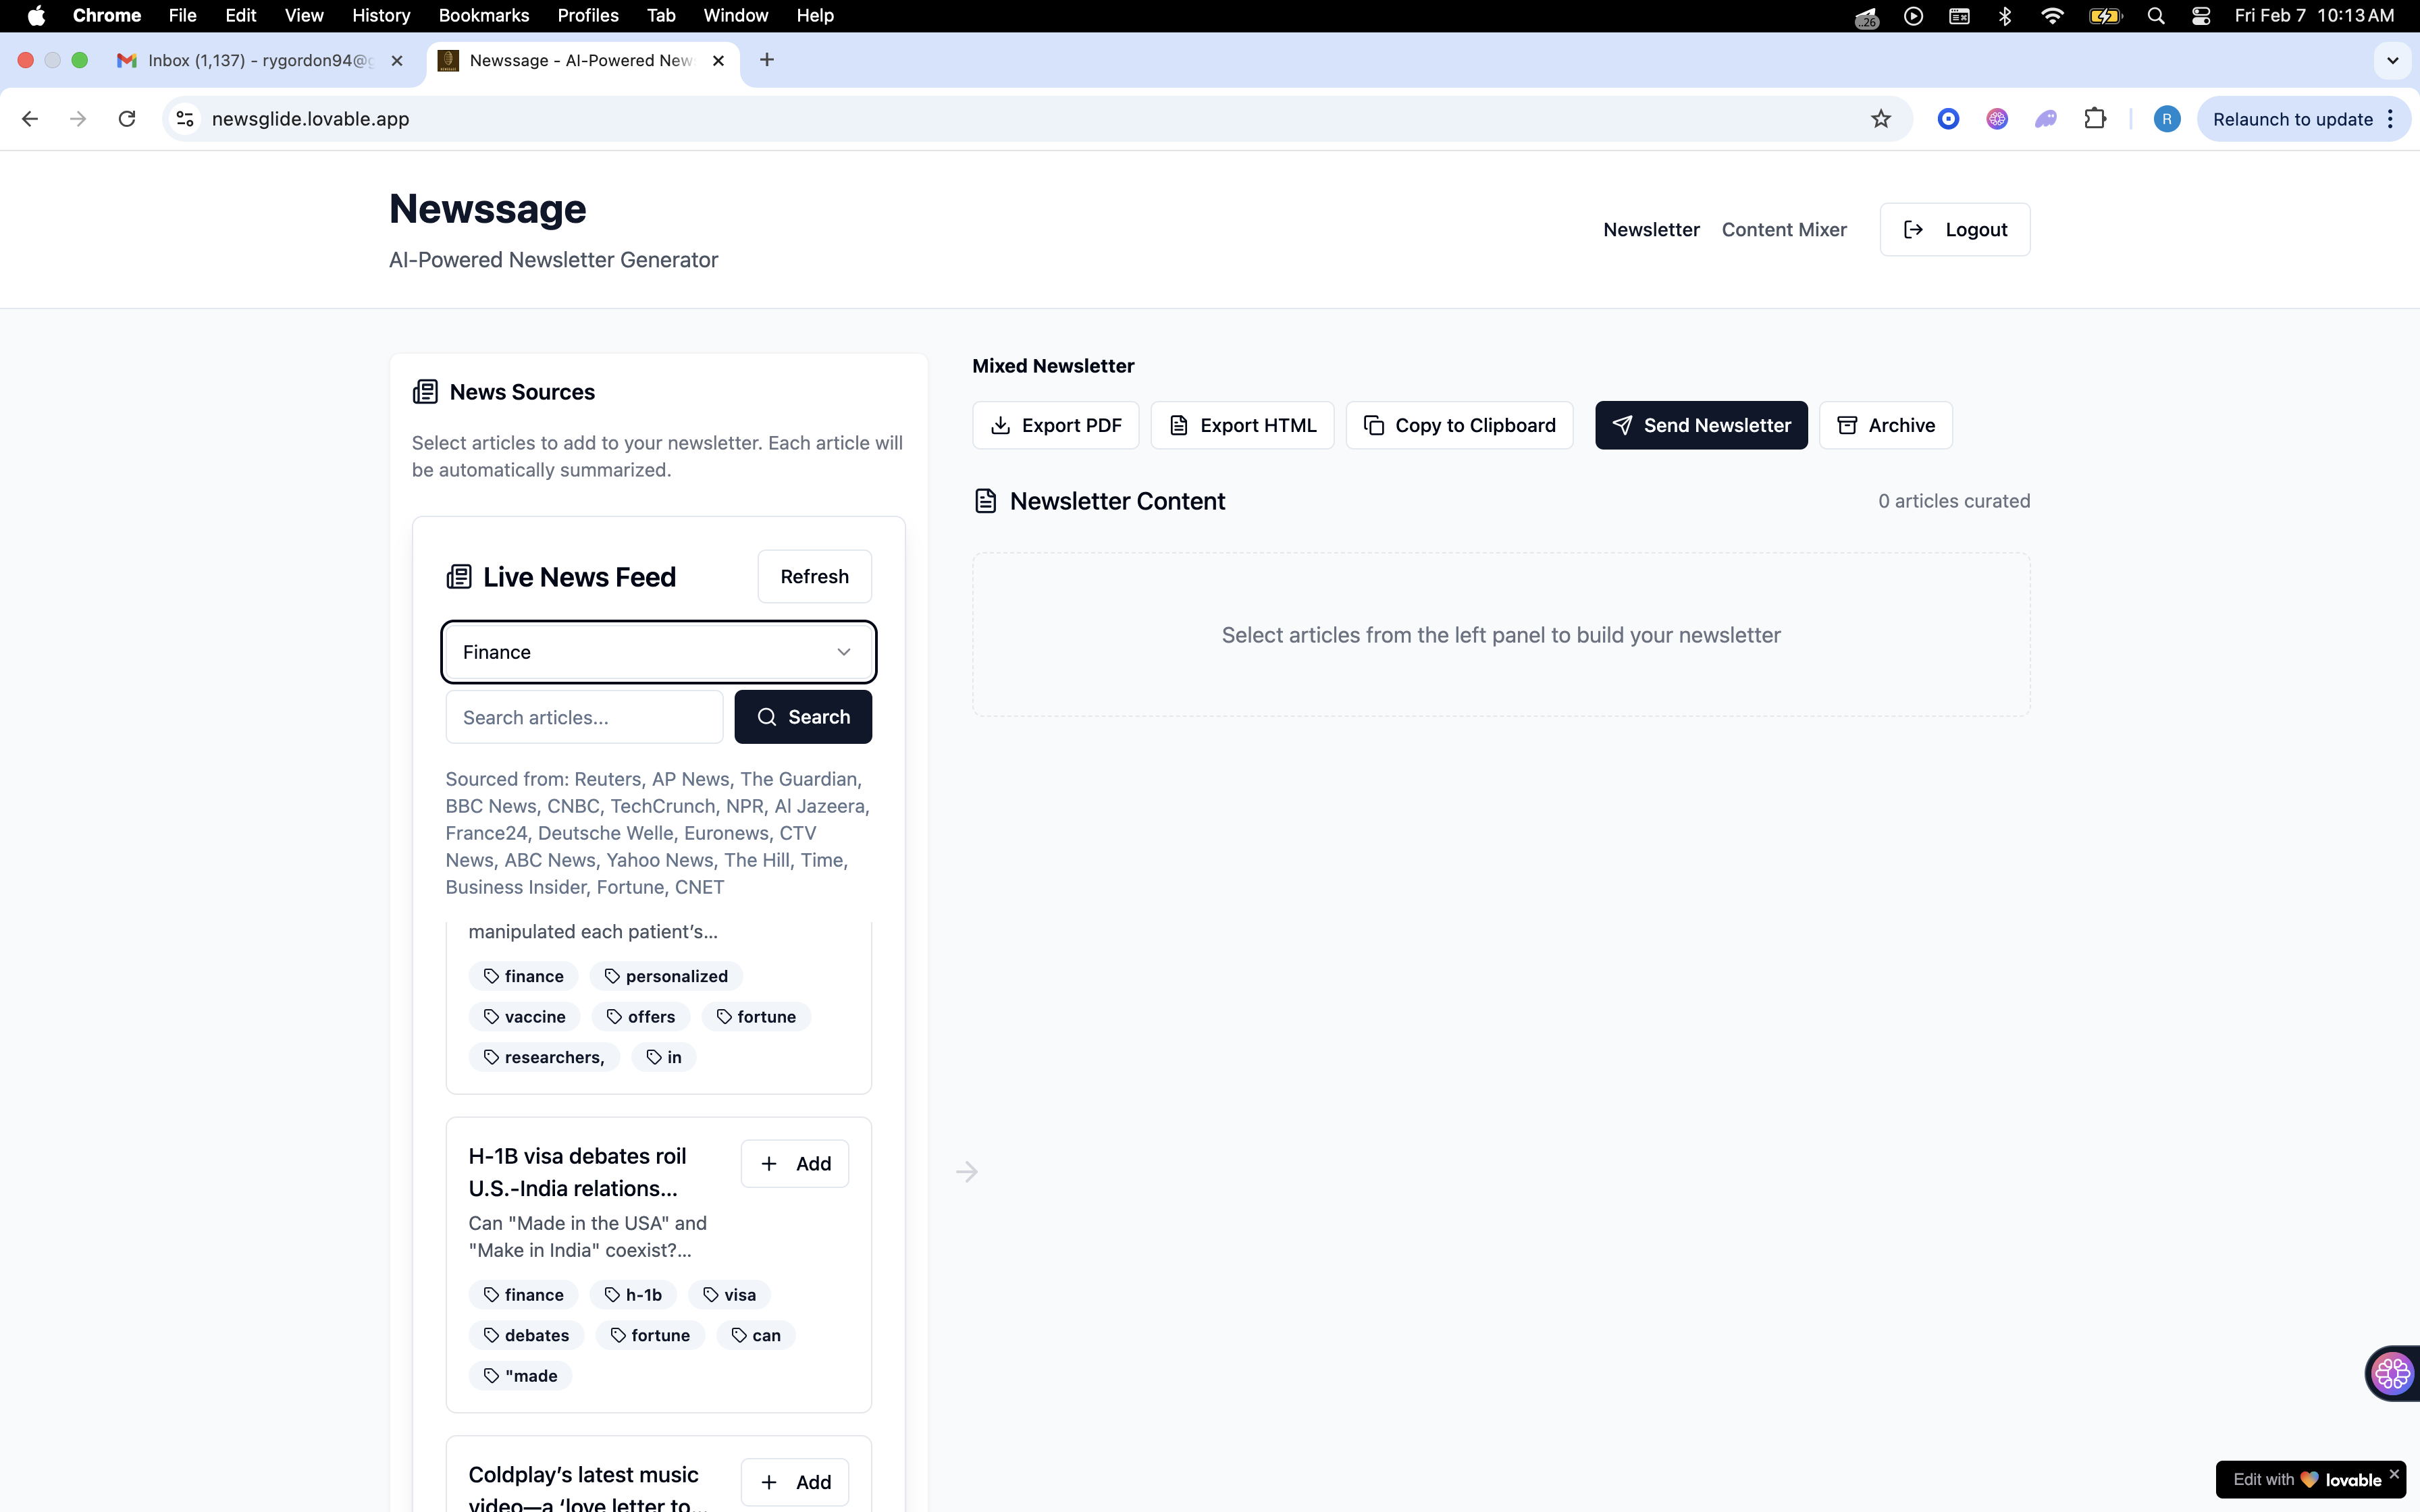Add the H-1B visa debates article
Viewport: 2420px width, 1512px height.
point(795,1163)
